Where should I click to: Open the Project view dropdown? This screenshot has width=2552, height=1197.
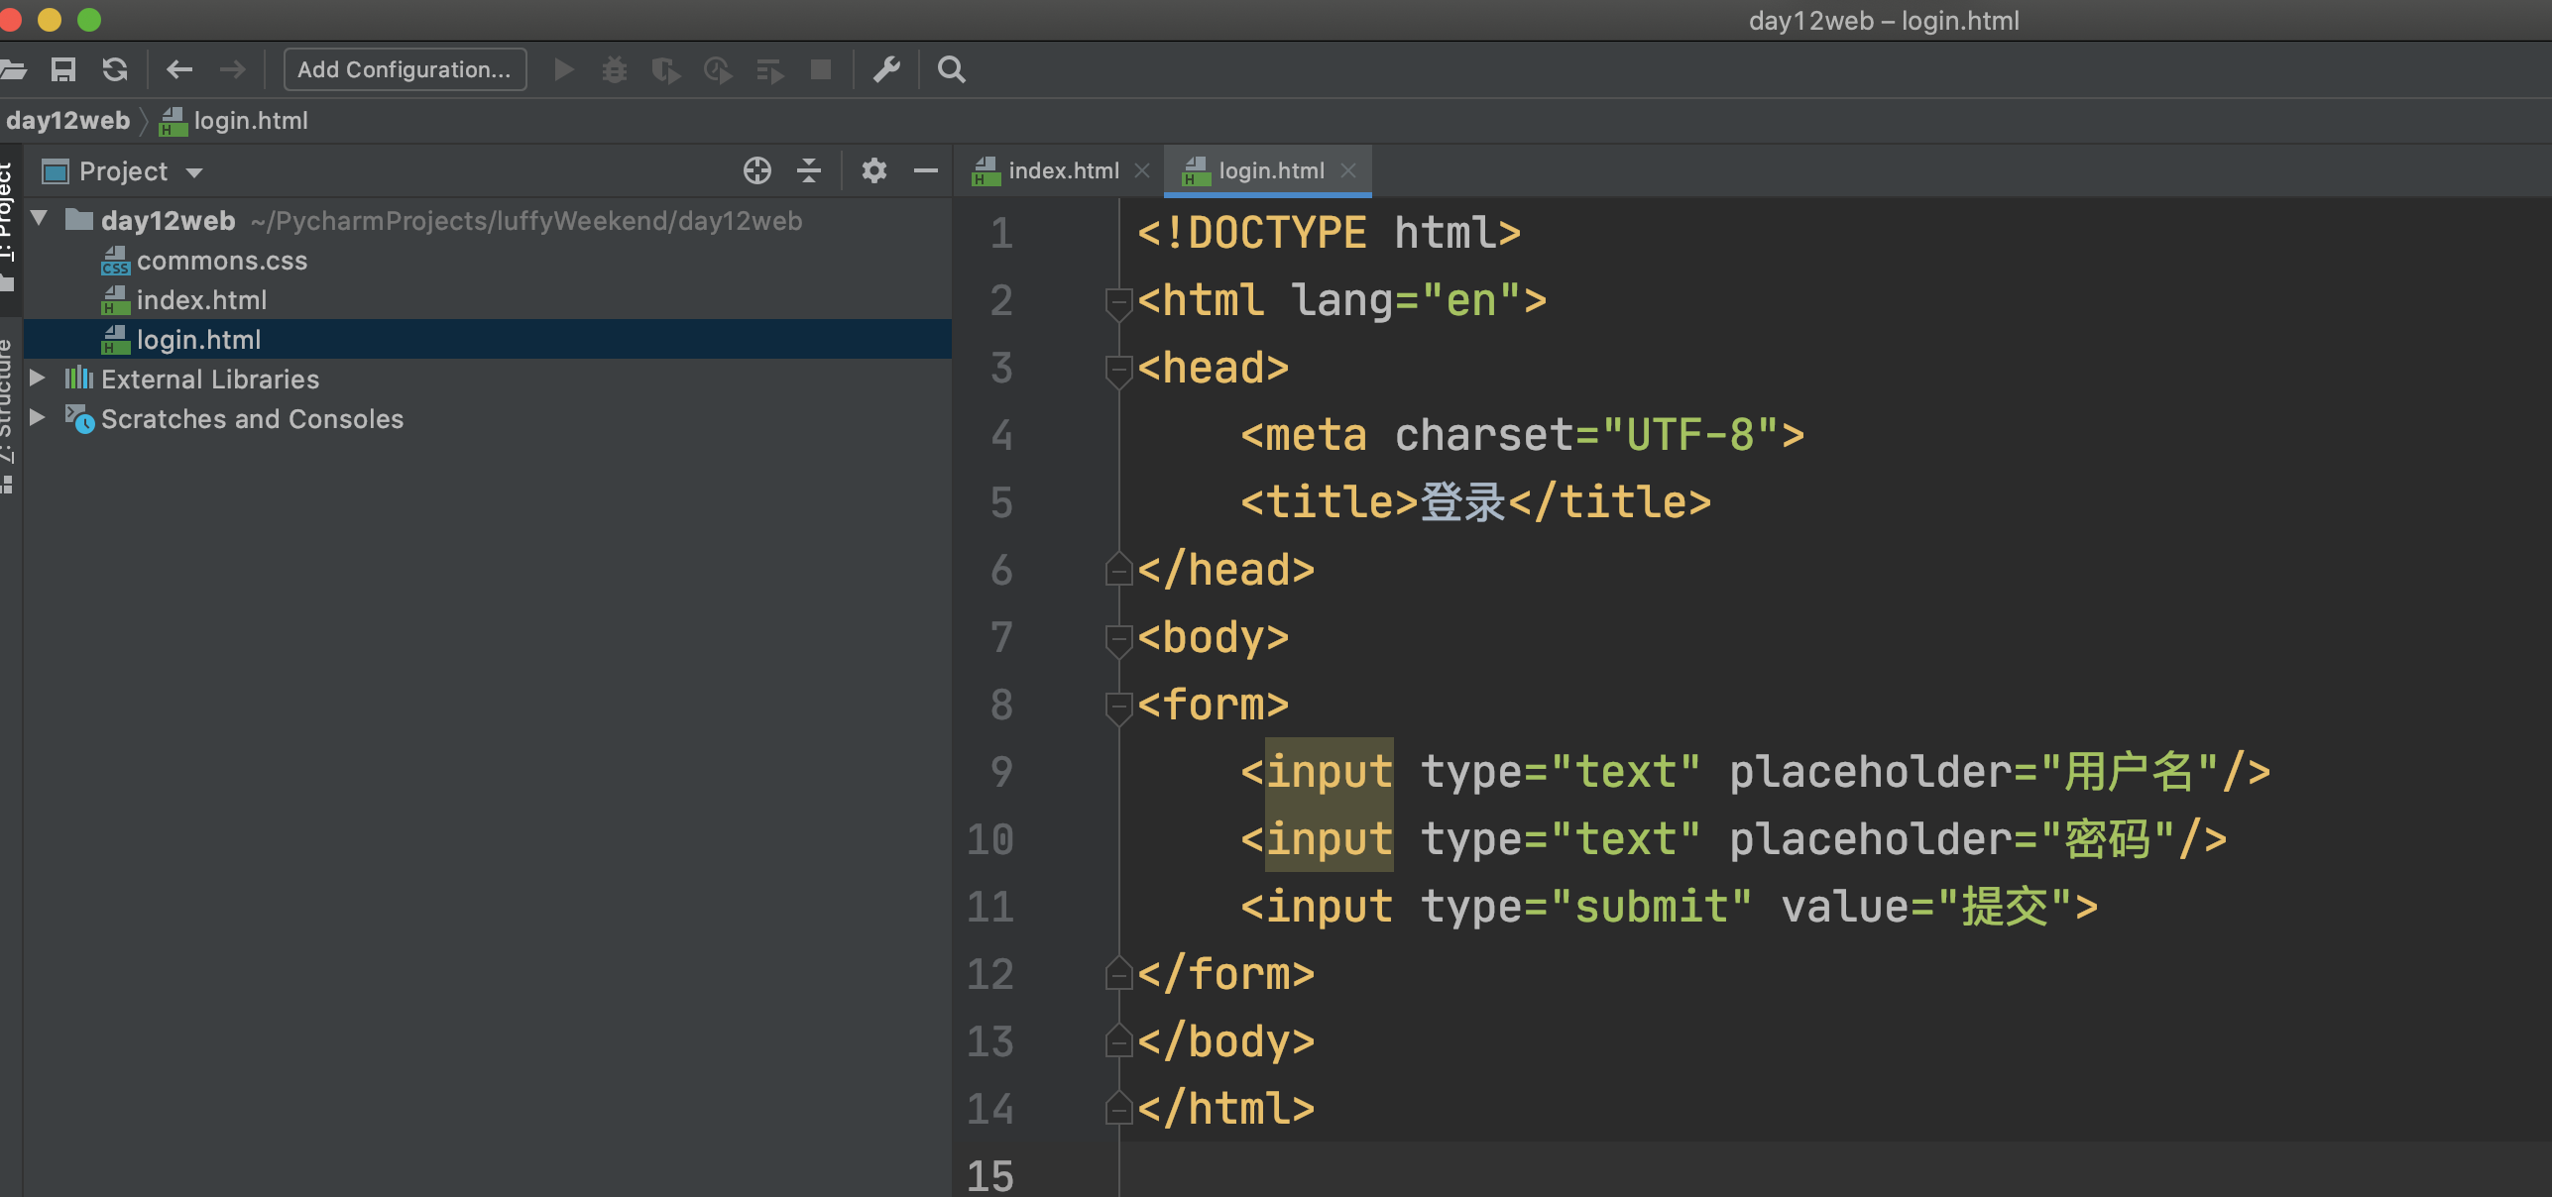194,172
